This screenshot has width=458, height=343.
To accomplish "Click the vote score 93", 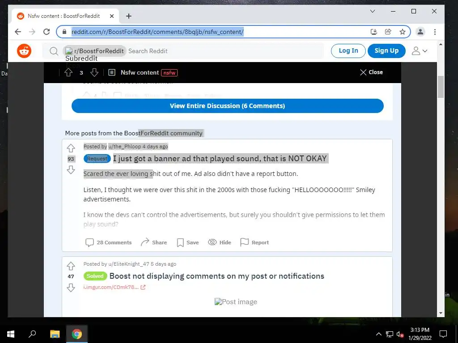I will click(71, 159).
